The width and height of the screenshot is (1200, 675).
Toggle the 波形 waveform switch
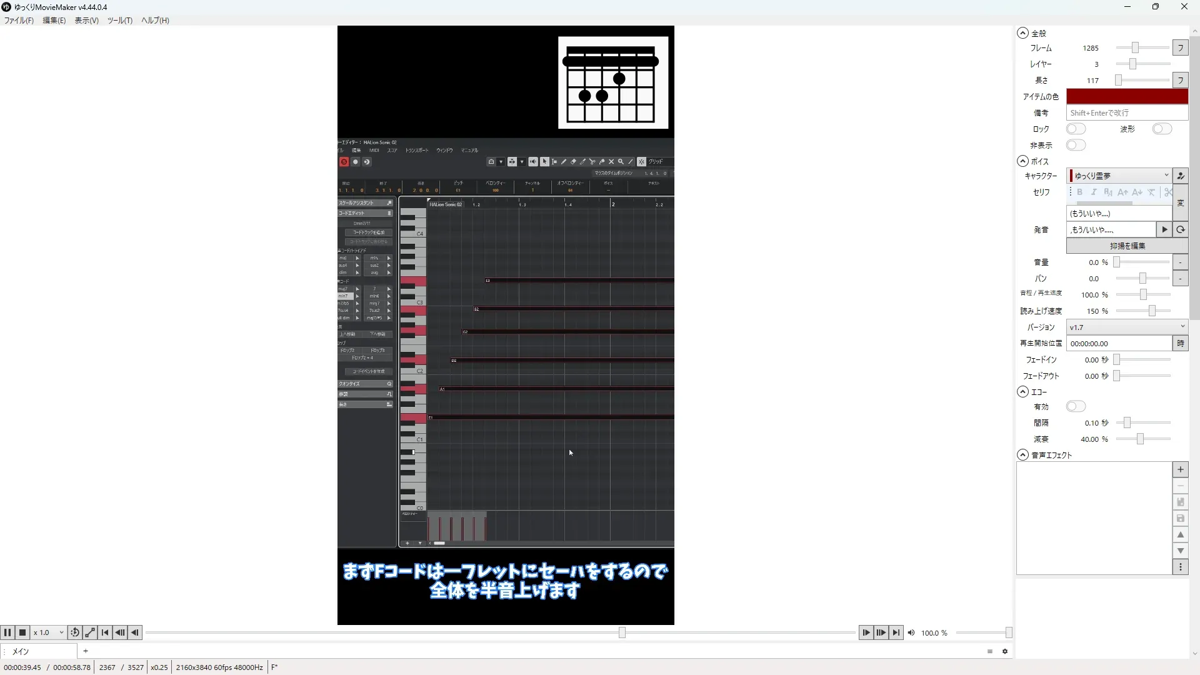click(x=1162, y=129)
